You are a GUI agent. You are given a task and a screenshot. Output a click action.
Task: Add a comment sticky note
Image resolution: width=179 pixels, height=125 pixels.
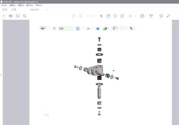161,16
